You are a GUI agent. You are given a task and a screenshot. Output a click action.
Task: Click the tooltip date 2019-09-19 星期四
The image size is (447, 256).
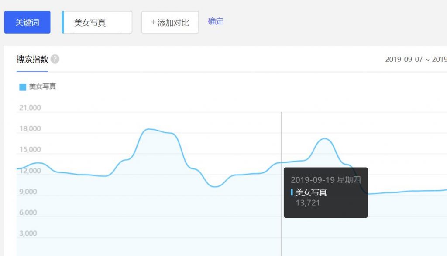pos(326,180)
